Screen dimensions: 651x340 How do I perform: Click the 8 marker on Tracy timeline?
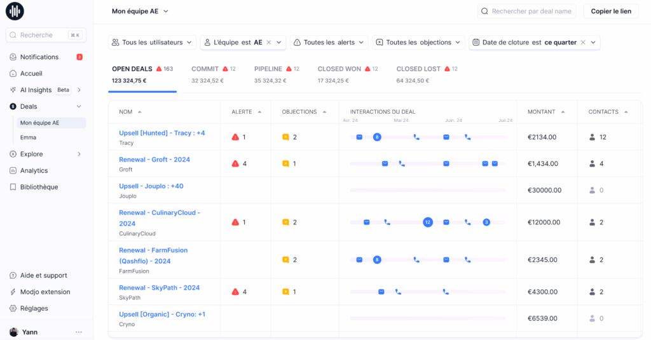pyautogui.click(x=377, y=137)
